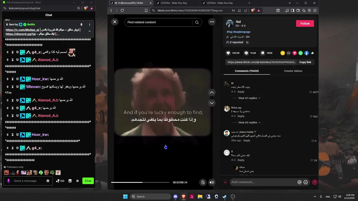Image resolution: width=358 pixels, height=201 pixels.
Task: Like R's comment with 24 likes
Action: click(x=312, y=161)
